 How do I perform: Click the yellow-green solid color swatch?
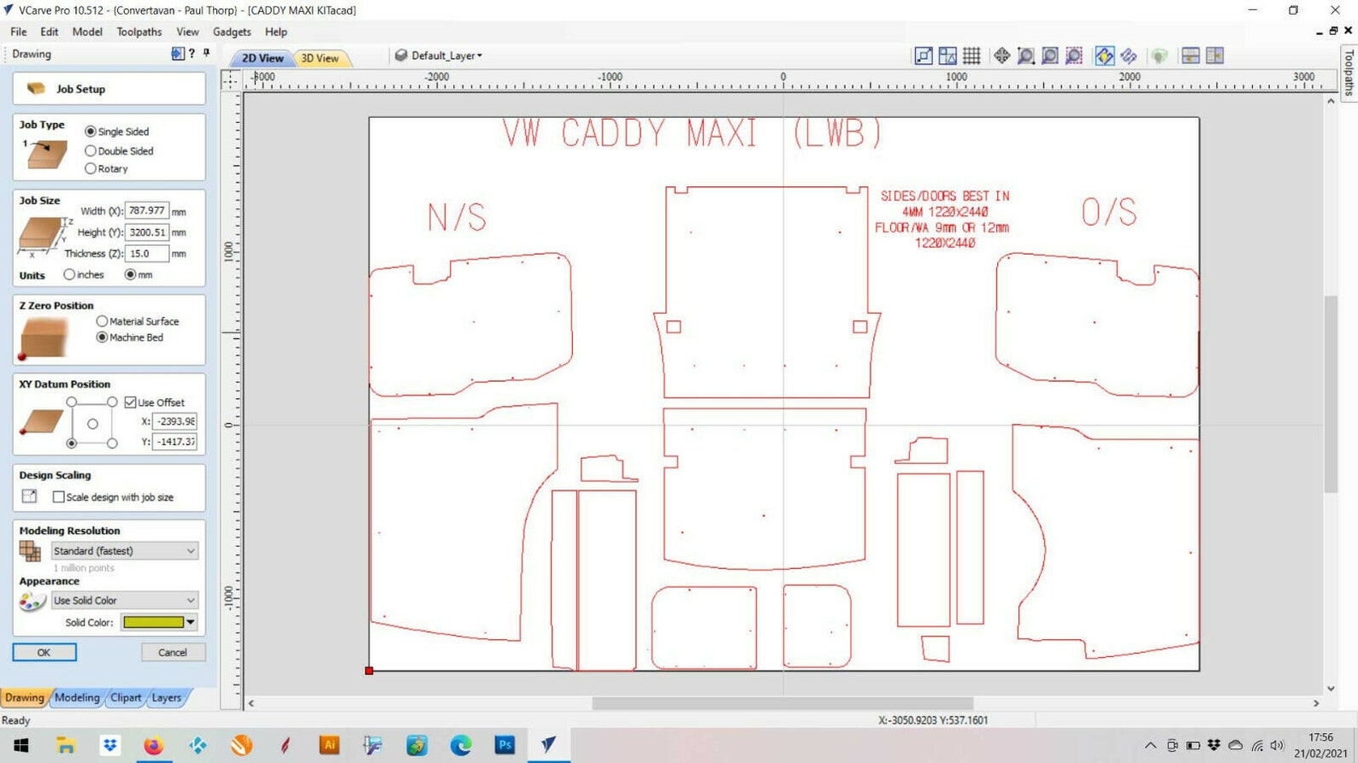[x=153, y=622]
